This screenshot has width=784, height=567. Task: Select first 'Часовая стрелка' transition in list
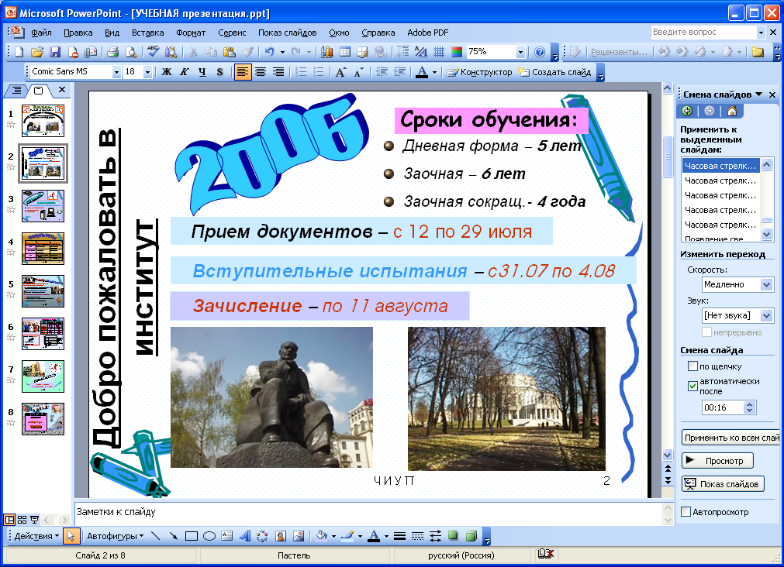tap(720, 165)
